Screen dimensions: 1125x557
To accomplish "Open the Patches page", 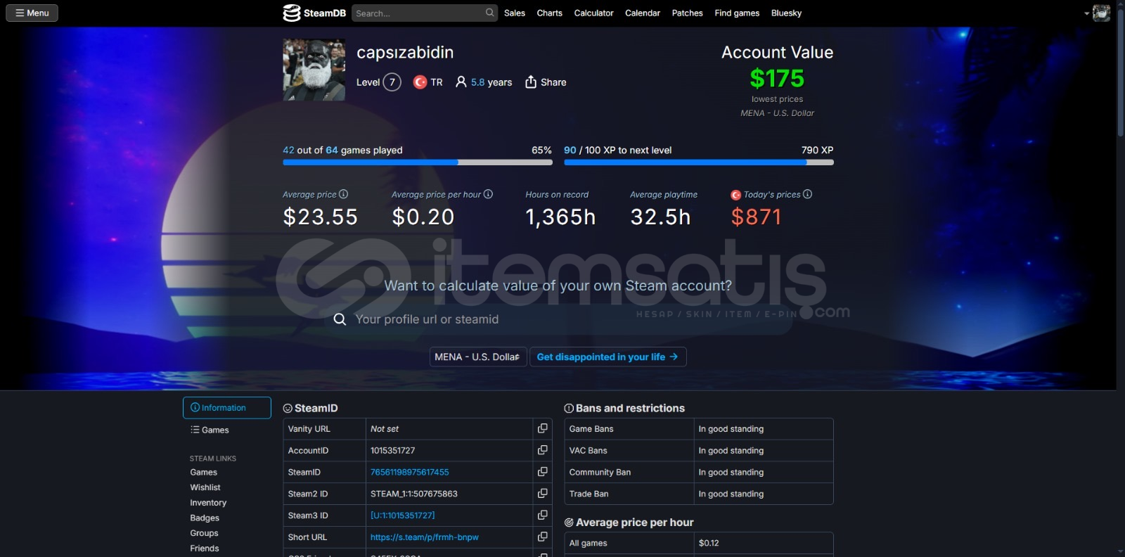I will point(687,13).
